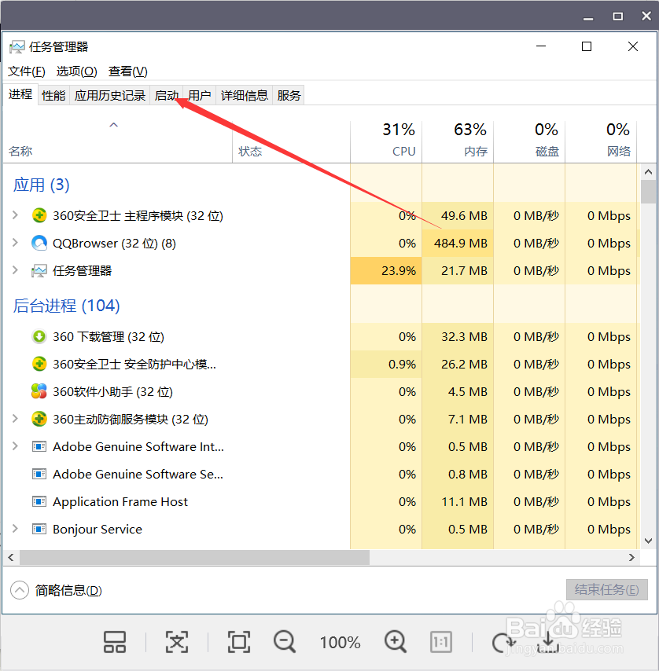Click the horizontal scrollbar thumb
Screen dimensions: 659x671
click(x=194, y=557)
